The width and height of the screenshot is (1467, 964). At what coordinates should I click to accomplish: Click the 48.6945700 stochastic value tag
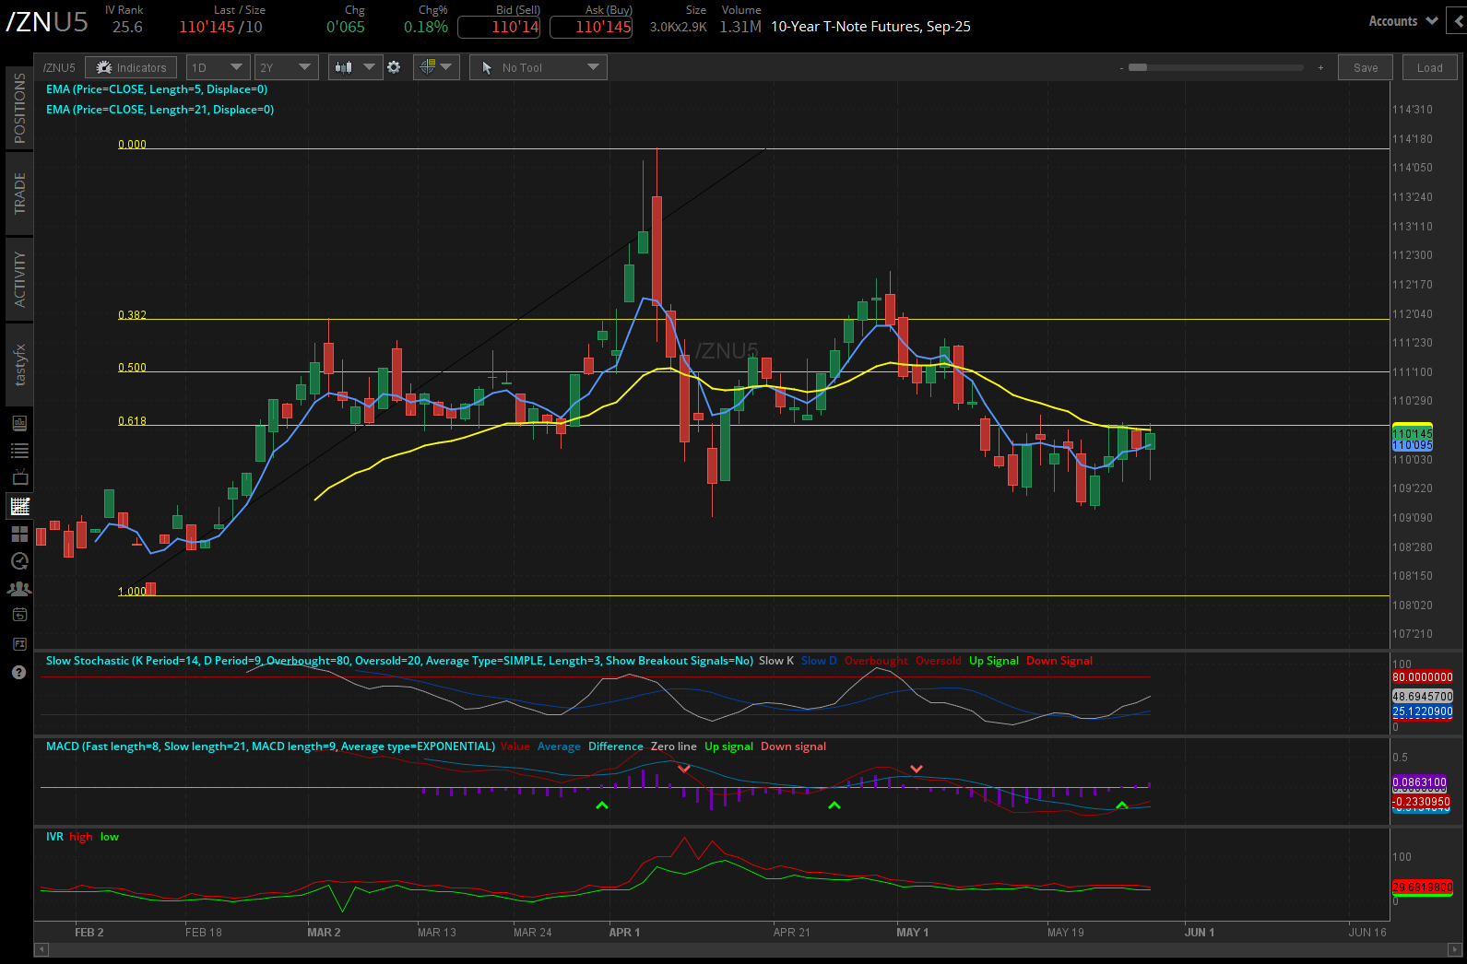coord(1422,697)
